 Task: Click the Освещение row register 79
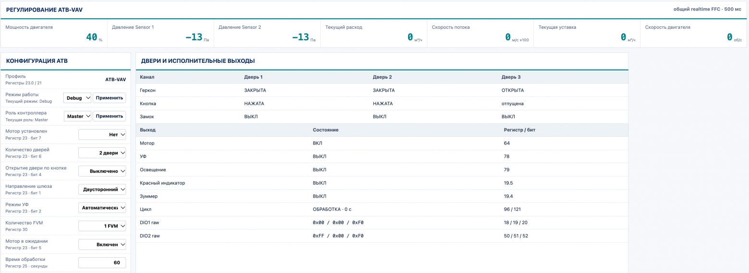[x=507, y=170]
